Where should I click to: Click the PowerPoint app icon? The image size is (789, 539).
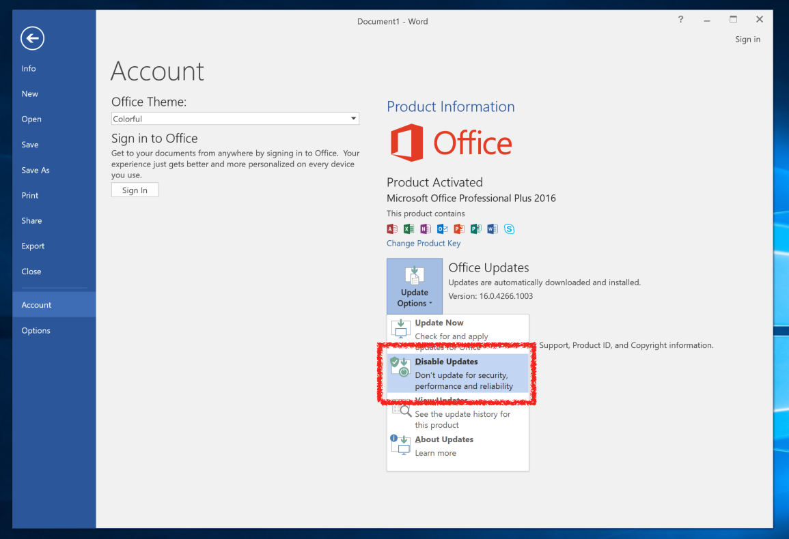(x=459, y=229)
